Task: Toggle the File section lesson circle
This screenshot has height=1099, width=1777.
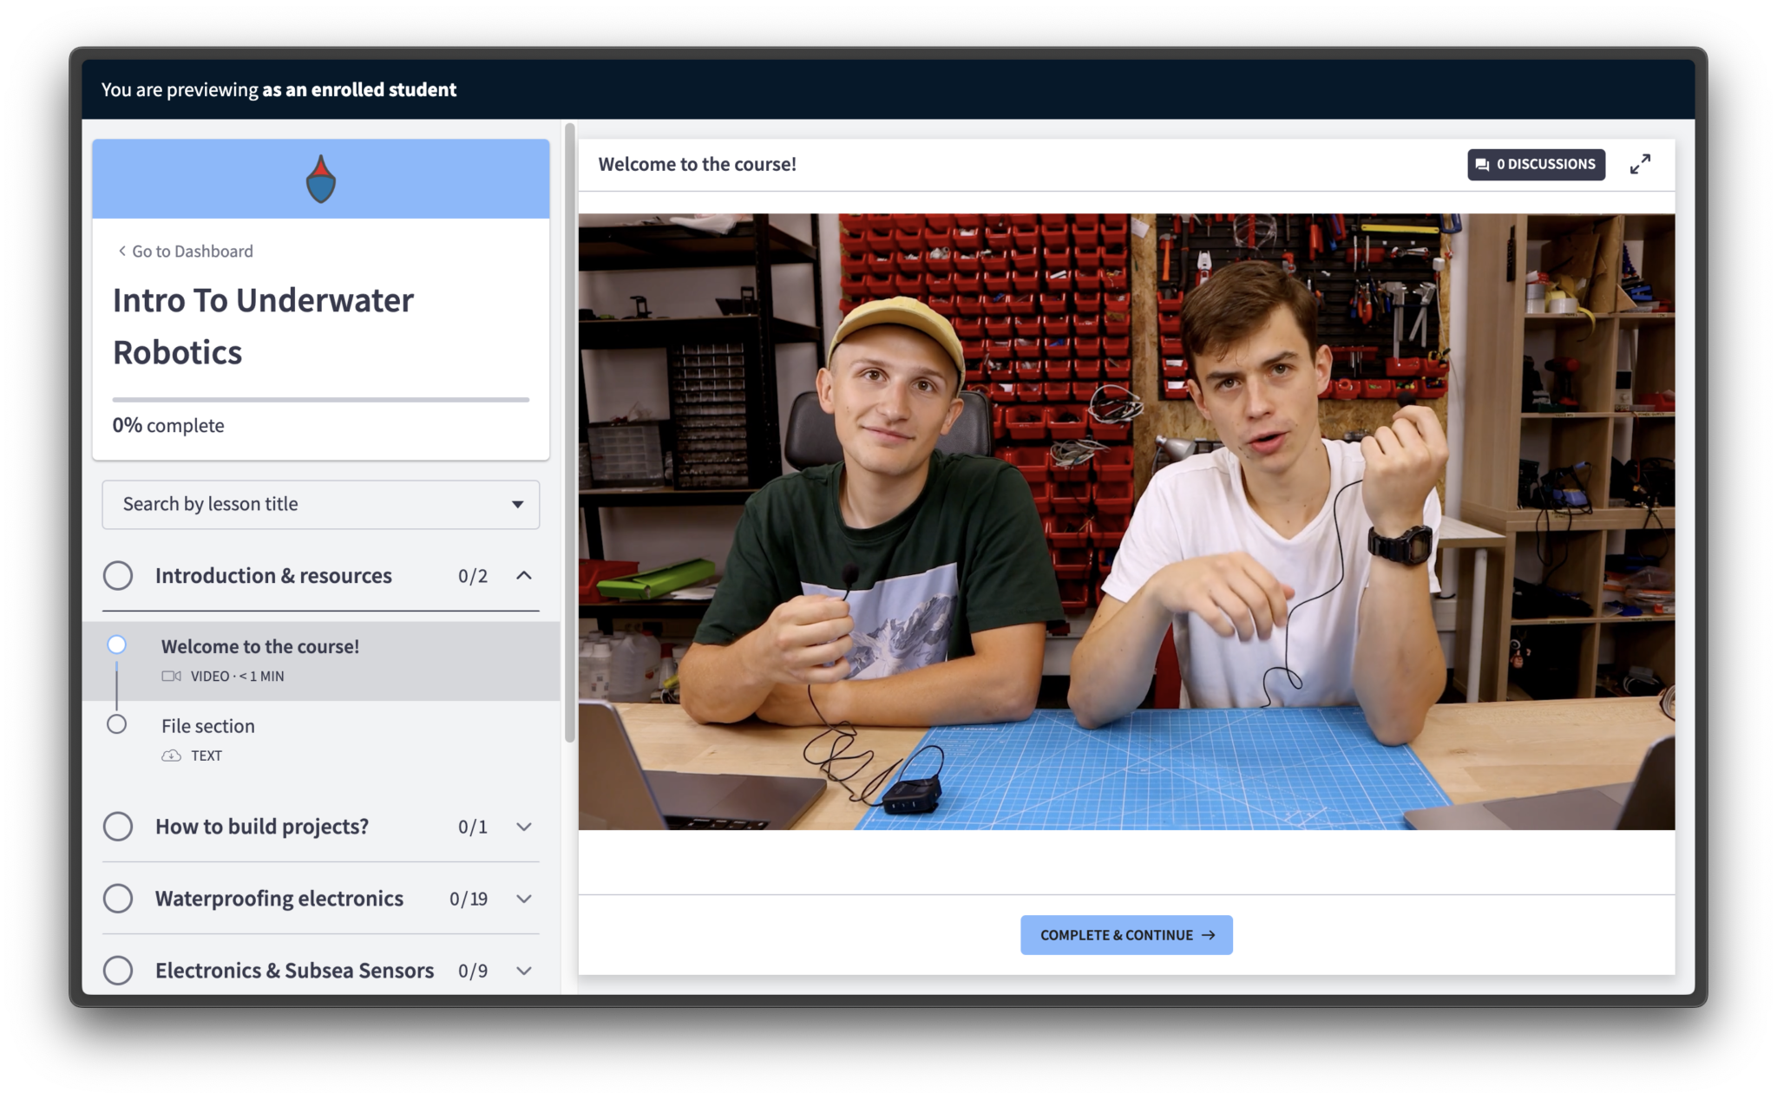Action: [117, 724]
